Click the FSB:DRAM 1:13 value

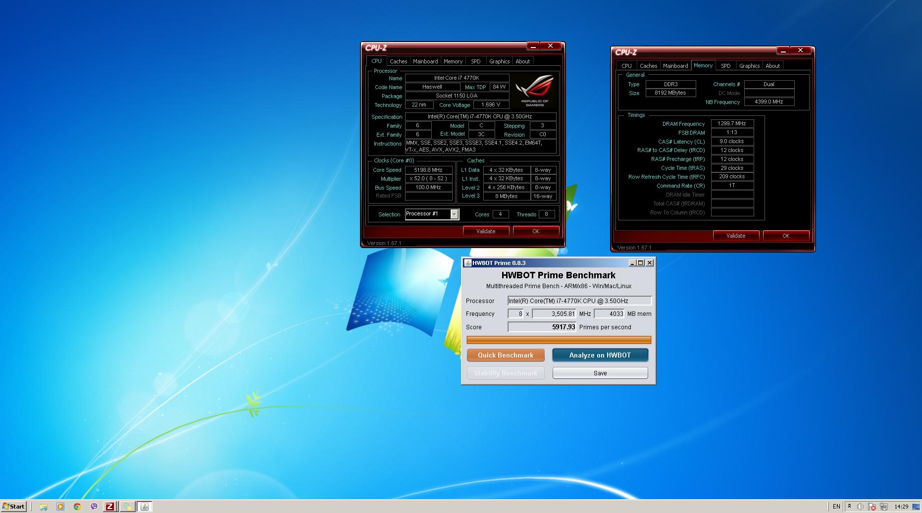tap(732, 132)
